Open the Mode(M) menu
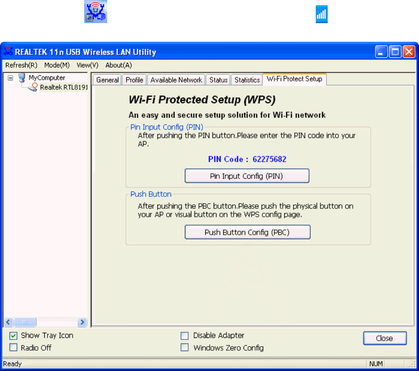419x371 pixels. (57, 65)
